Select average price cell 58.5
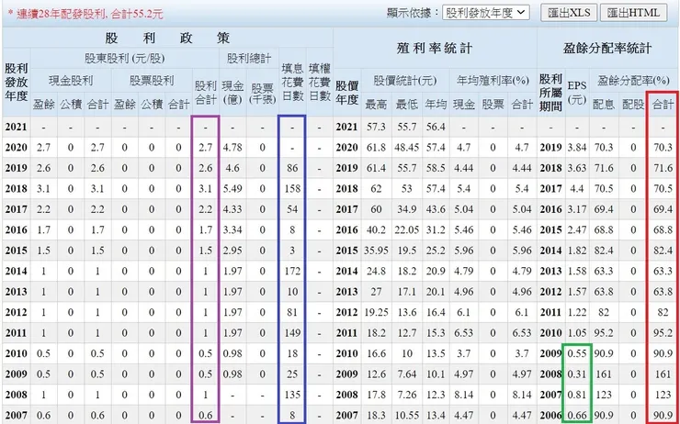The image size is (680, 424). [x=436, y=168]
